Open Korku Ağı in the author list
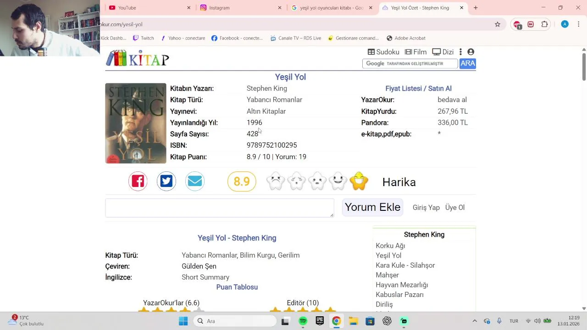 pos(390,246)
